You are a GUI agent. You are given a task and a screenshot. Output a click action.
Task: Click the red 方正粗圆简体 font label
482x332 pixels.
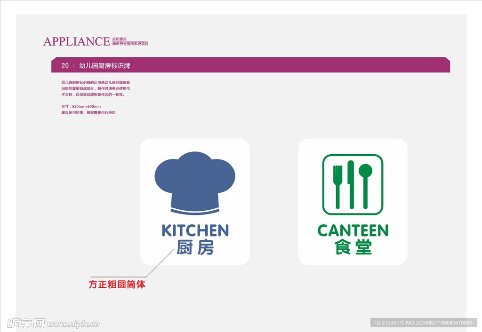[117, 285]
